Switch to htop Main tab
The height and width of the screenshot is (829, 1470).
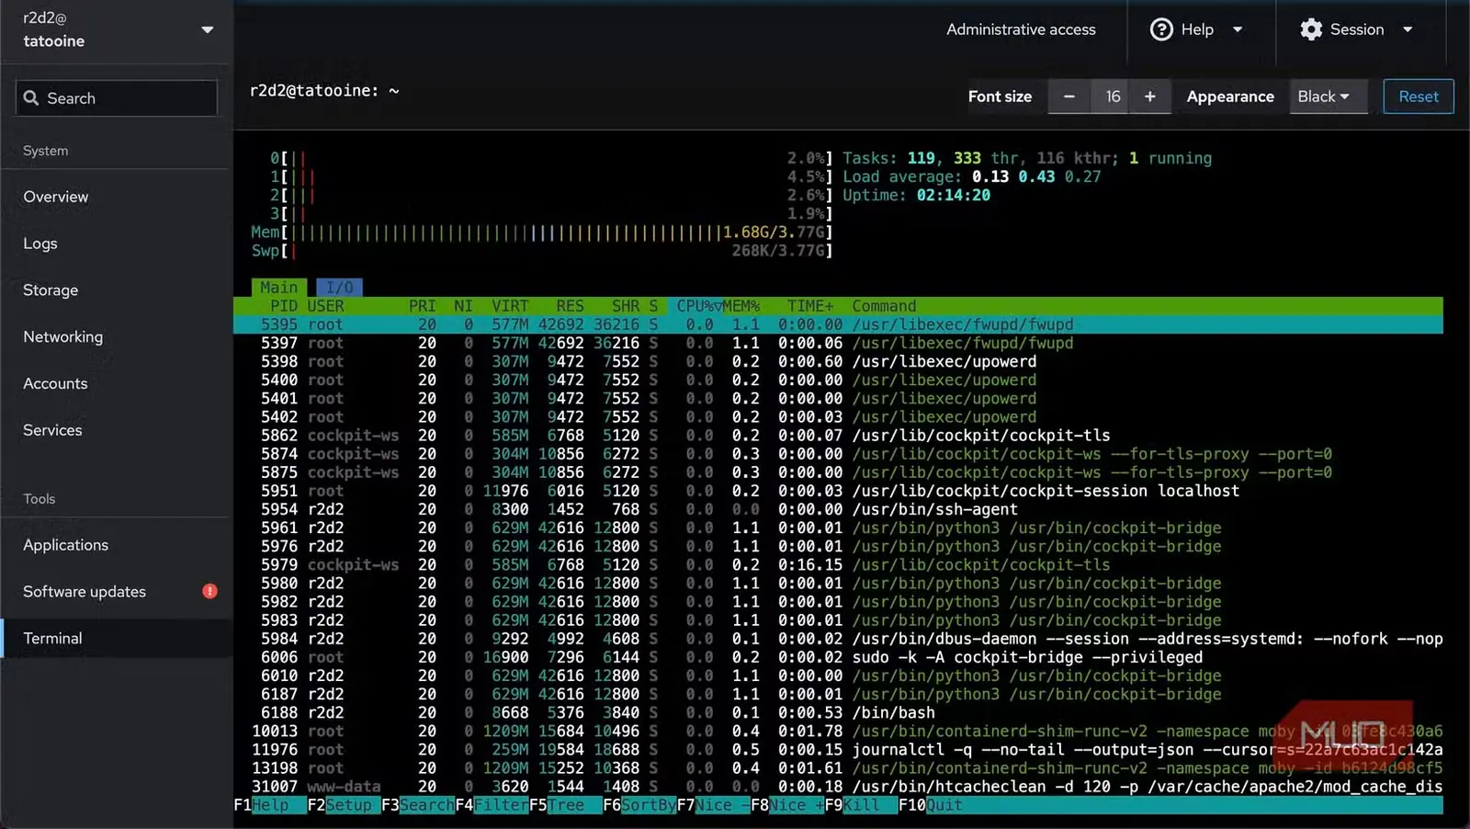tap(279, 288)
